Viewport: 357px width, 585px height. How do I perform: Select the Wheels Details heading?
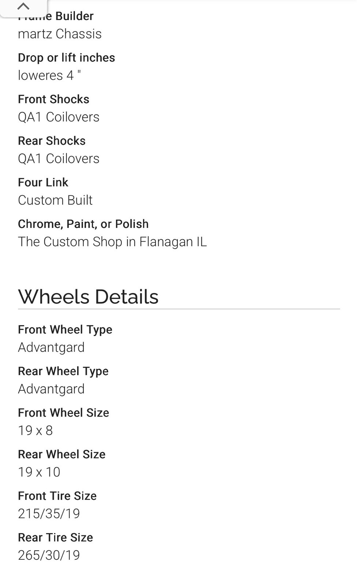point(88,297)
